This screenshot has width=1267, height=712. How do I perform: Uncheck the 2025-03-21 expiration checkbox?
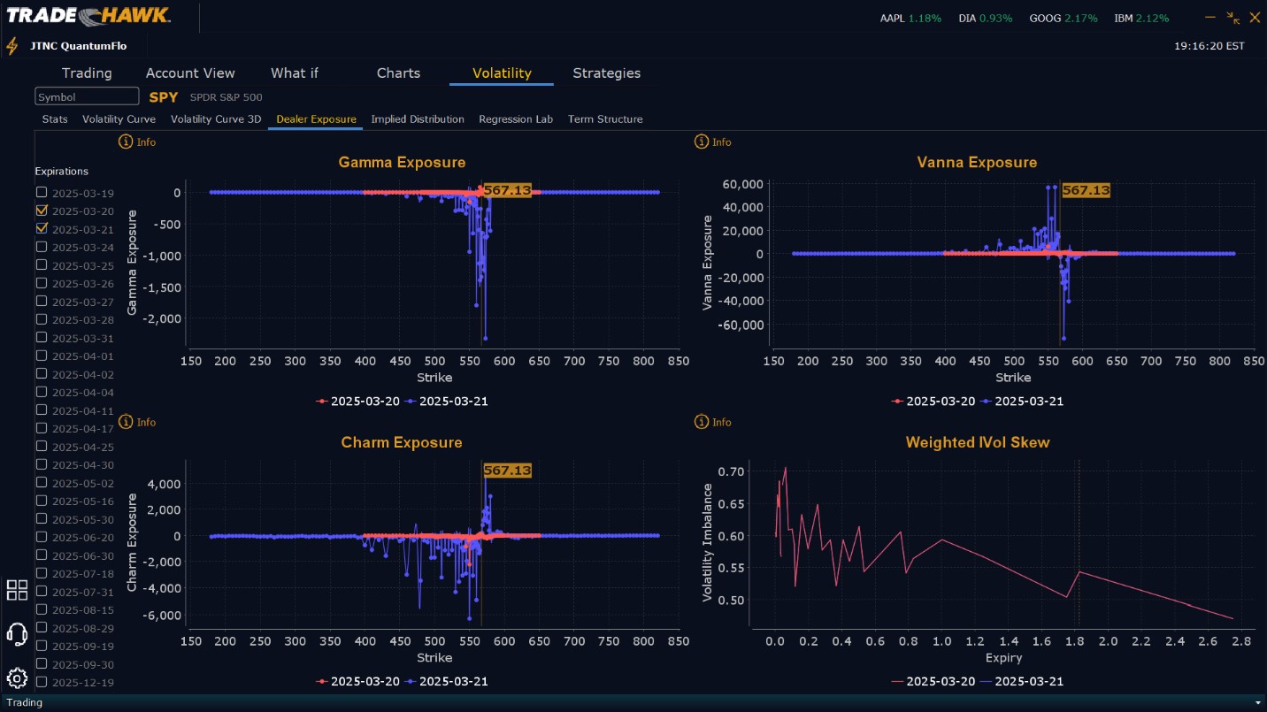[x=42, y=228]
